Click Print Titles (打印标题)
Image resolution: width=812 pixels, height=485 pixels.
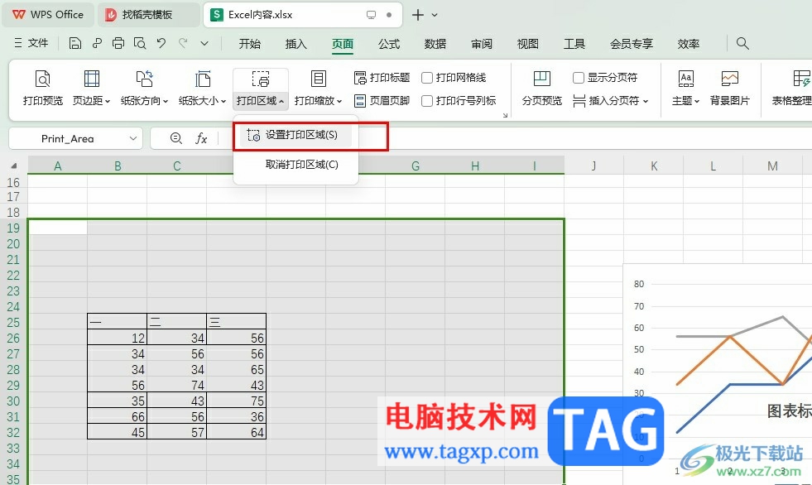coord(382,78)
